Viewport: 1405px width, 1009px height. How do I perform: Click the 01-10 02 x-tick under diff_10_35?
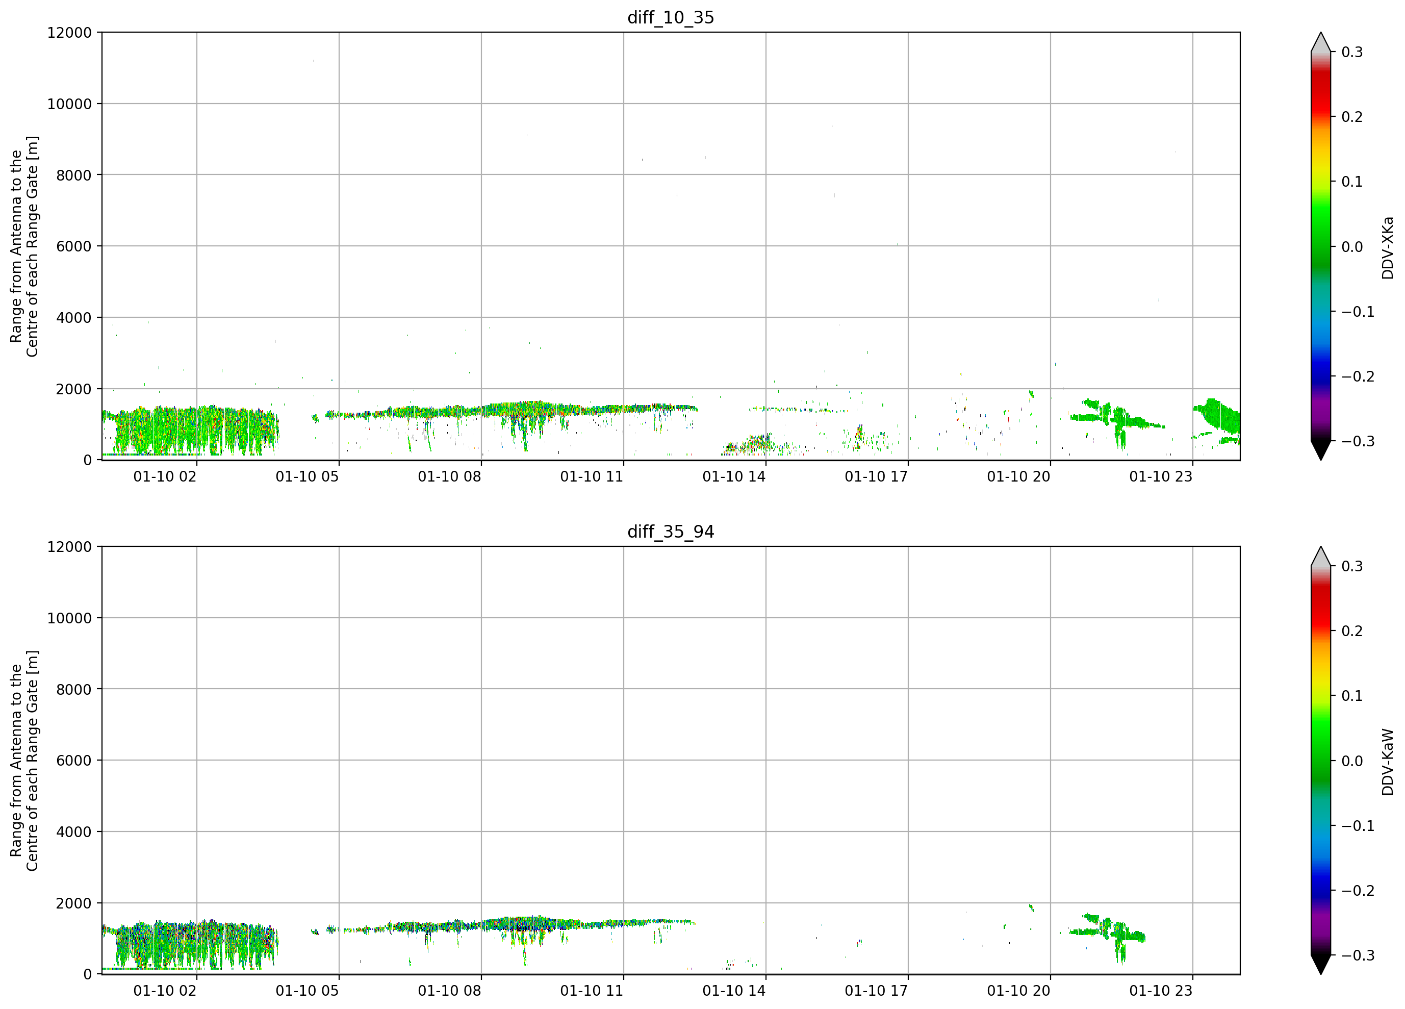[165, 476]
